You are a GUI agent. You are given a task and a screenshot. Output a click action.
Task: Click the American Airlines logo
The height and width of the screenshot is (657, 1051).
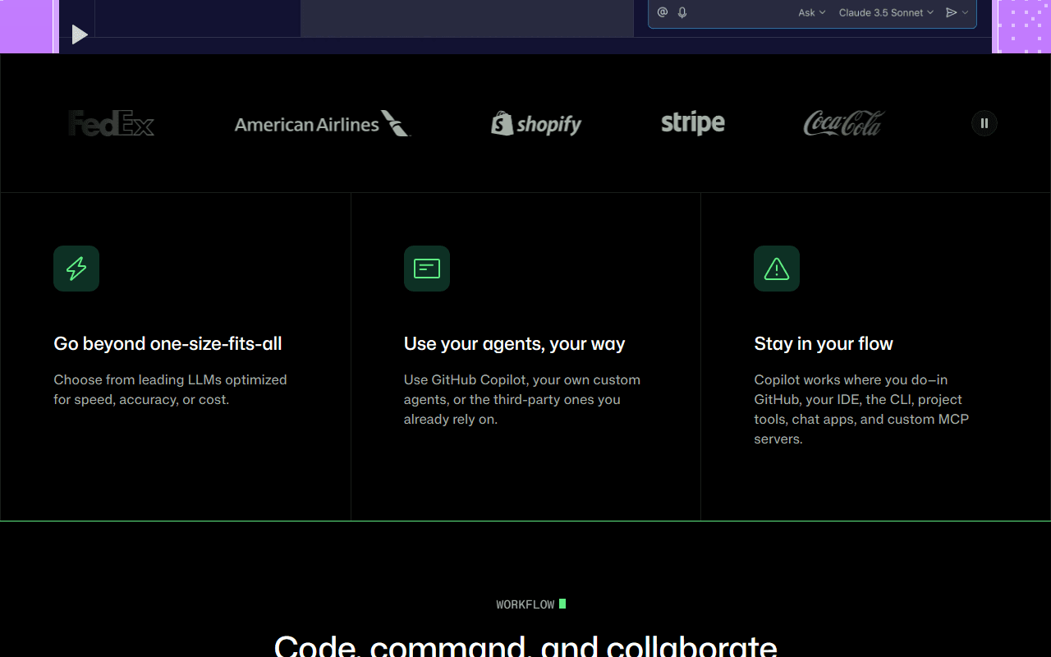pos(323,123)
